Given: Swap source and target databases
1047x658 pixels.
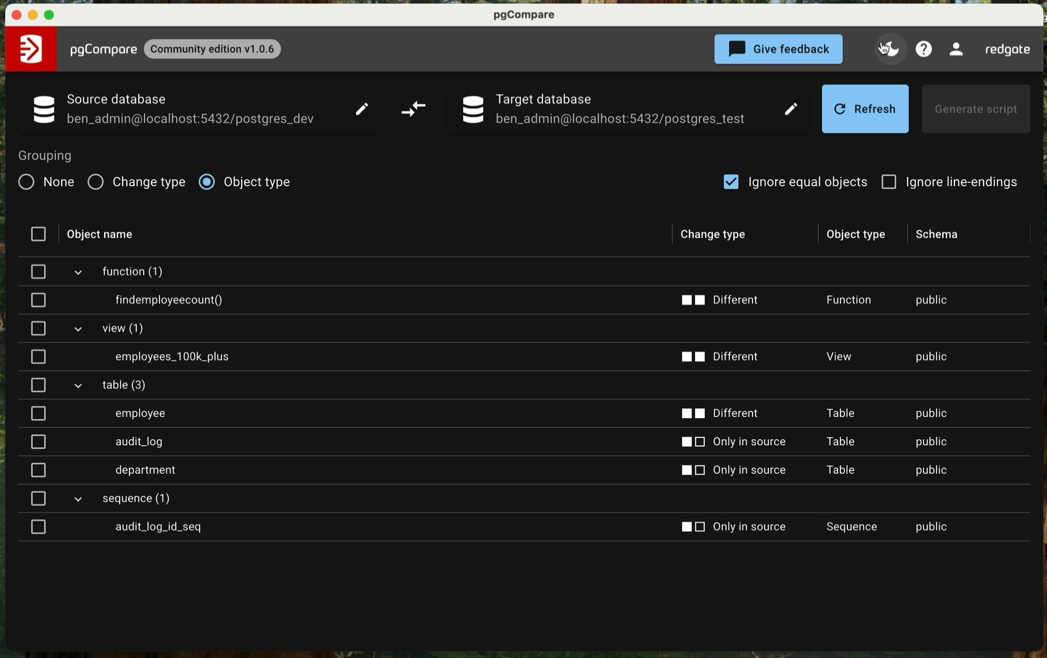Looking at the screenshot, I should click(x=414, y=109).
